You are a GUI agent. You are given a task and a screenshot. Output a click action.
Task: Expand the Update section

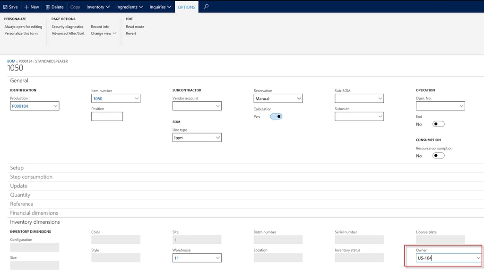pos(18,186)
